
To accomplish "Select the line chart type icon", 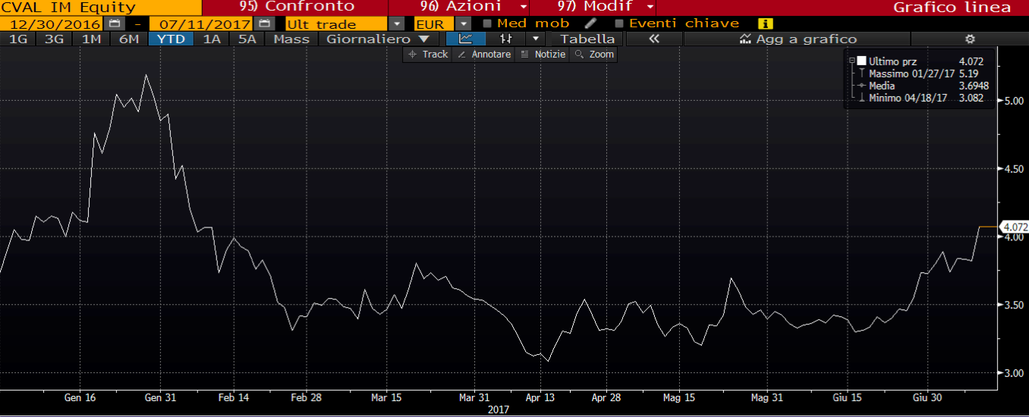I will click(466, 39).
